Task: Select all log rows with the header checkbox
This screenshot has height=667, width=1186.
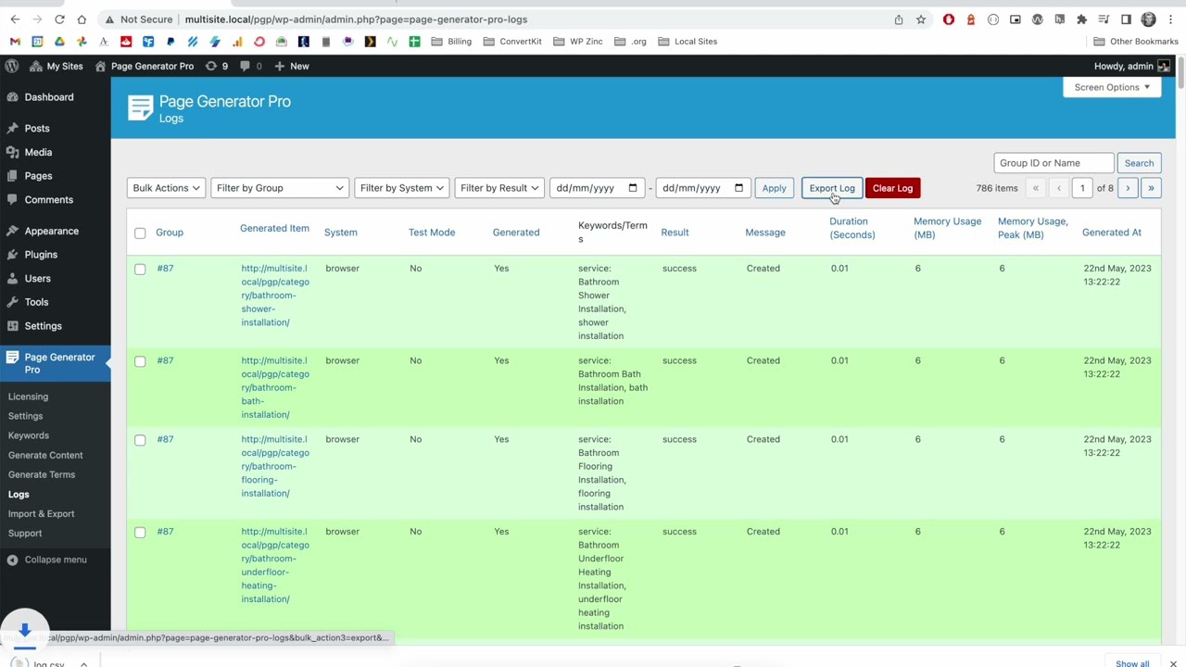Action: point(140,233)
